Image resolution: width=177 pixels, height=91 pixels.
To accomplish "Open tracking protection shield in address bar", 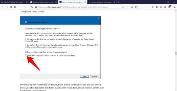I will (32, 7).
